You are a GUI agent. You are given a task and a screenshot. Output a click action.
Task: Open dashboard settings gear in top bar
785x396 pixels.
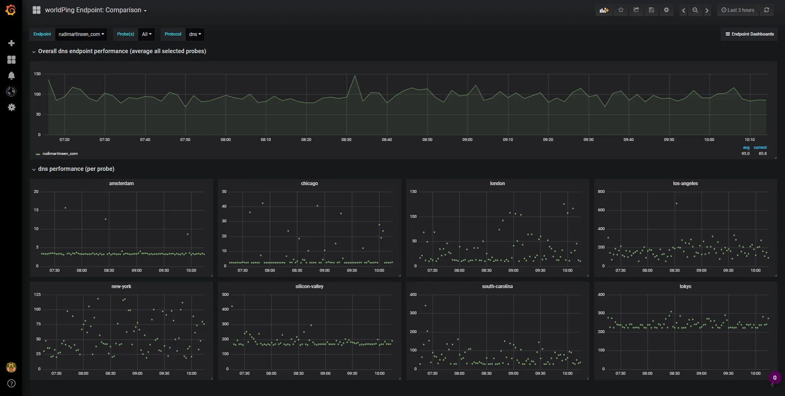(666, 10)
